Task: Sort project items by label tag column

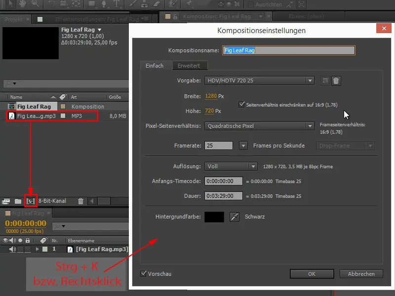Action: 63,97
